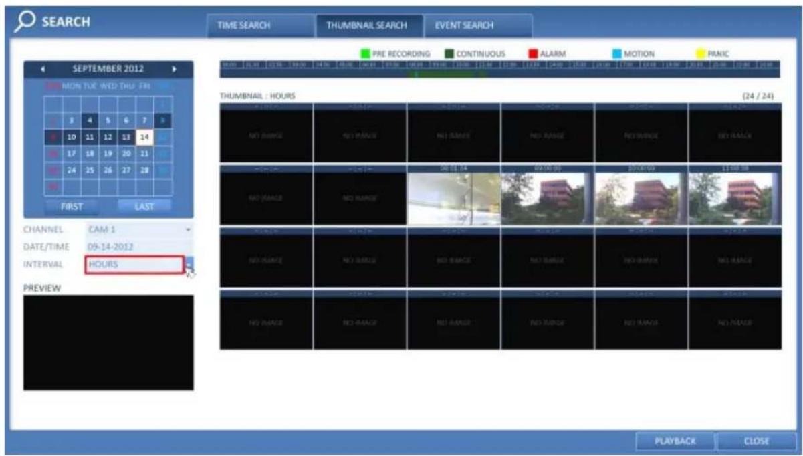Open the CHANNEL dropdown showing CAM 1
Viewport: 803px width, 456px height.
[x=139, y=229]
